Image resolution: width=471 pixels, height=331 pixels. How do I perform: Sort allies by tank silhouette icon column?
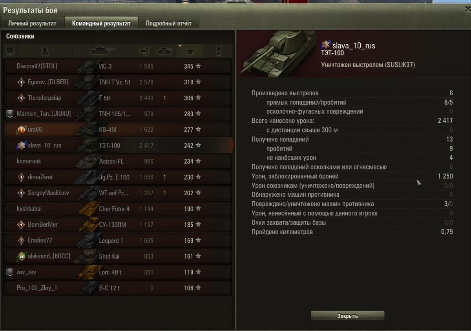102,51
